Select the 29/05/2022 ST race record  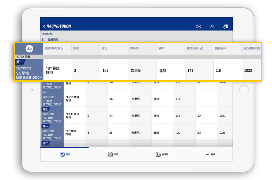pyautogui.click(x=29, y=72)
